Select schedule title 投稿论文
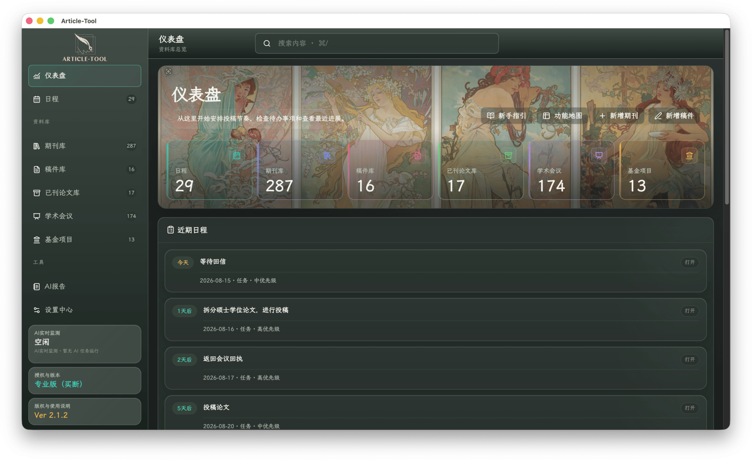Image resolution: width=752 pixels, height=460 pixels. tap(216, 408)
